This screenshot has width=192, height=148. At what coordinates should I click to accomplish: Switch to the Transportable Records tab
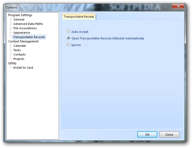[x=79, y=17]
